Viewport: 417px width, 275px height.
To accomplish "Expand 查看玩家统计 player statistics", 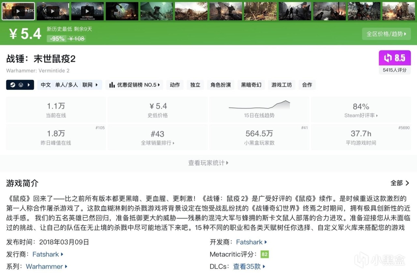I will click(x=208, y=163).
